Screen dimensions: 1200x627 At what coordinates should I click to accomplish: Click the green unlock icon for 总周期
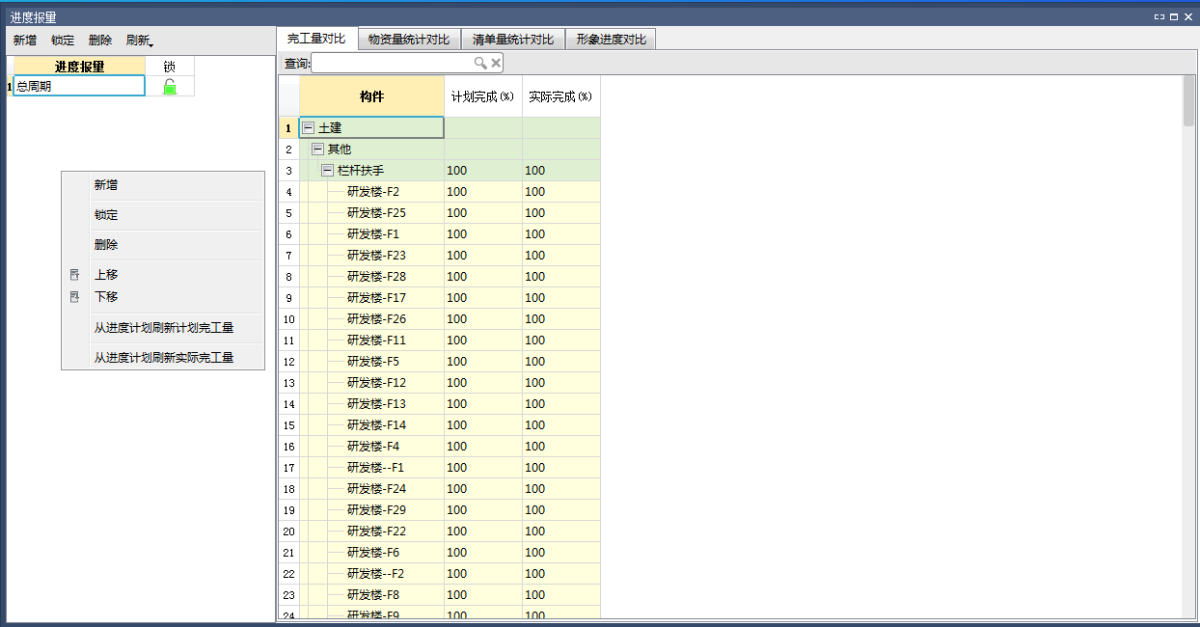click(x=170, y=87)
